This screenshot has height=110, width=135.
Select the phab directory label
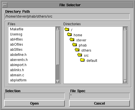(x=83, y=45)
